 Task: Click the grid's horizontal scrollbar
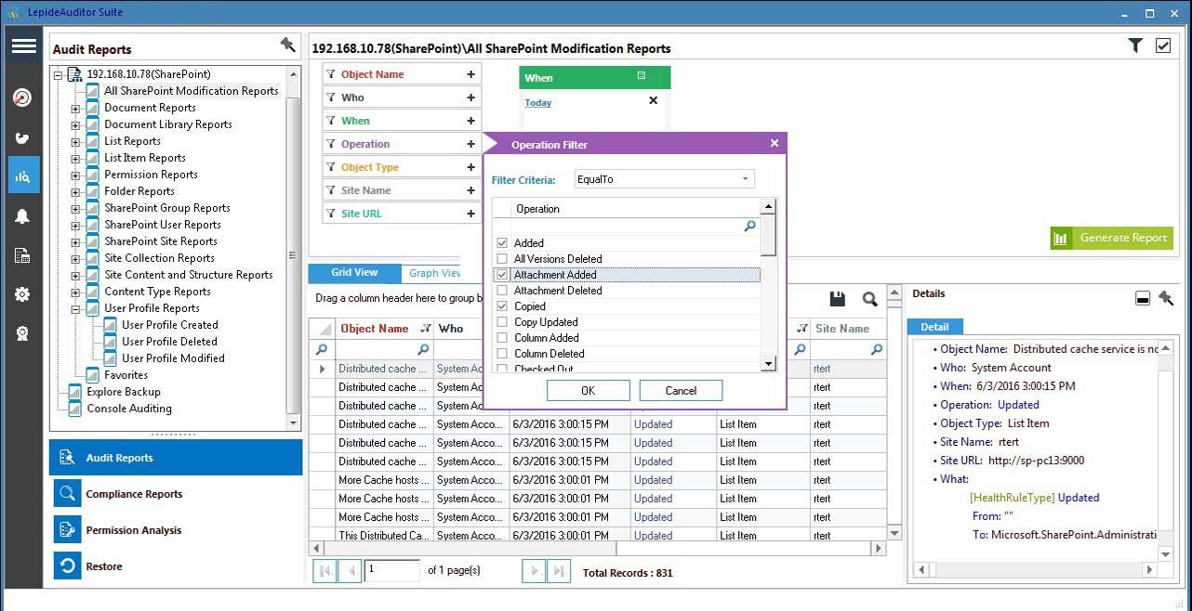pyautogui.click(x=597, y=549)
